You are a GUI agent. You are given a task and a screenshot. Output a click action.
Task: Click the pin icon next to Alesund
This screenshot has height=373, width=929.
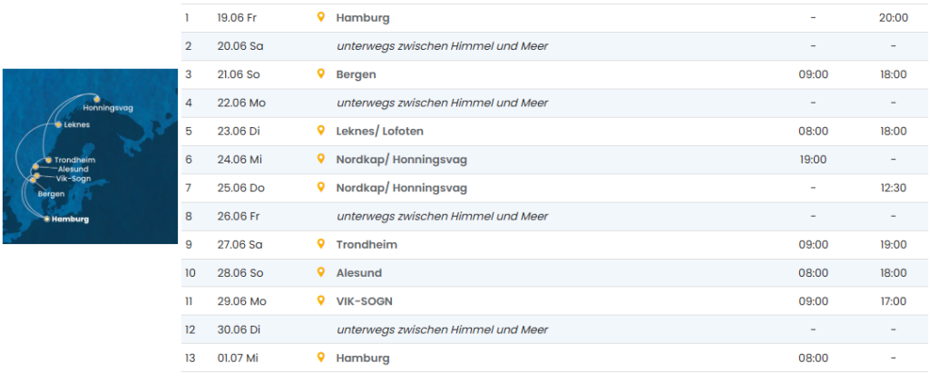(320, 272)
